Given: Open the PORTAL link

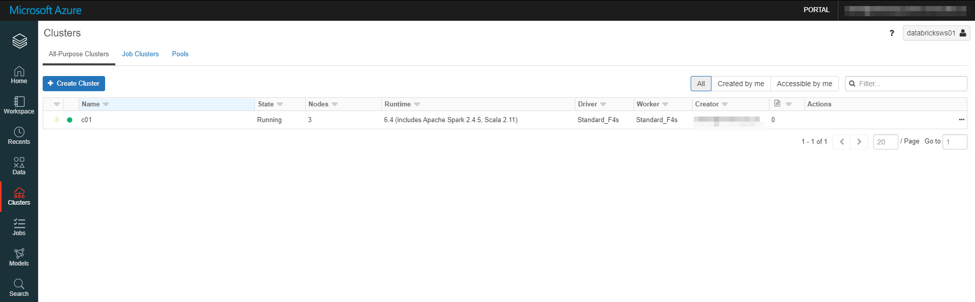Looking at the screenshot, I should click(816, 10).
